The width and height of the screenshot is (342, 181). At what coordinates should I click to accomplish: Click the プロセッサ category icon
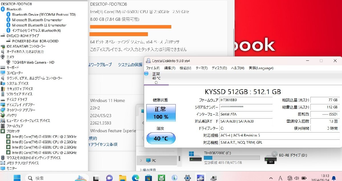[3, 131]
